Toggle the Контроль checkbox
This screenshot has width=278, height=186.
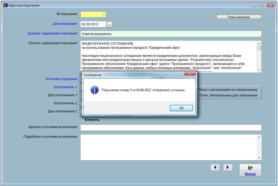[x=82, y=119]
